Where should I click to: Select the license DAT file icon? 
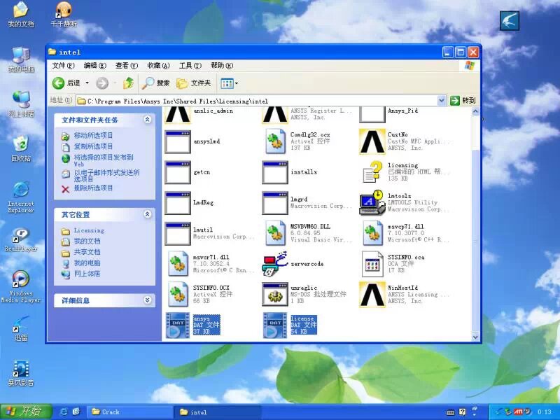coord(275,325)
